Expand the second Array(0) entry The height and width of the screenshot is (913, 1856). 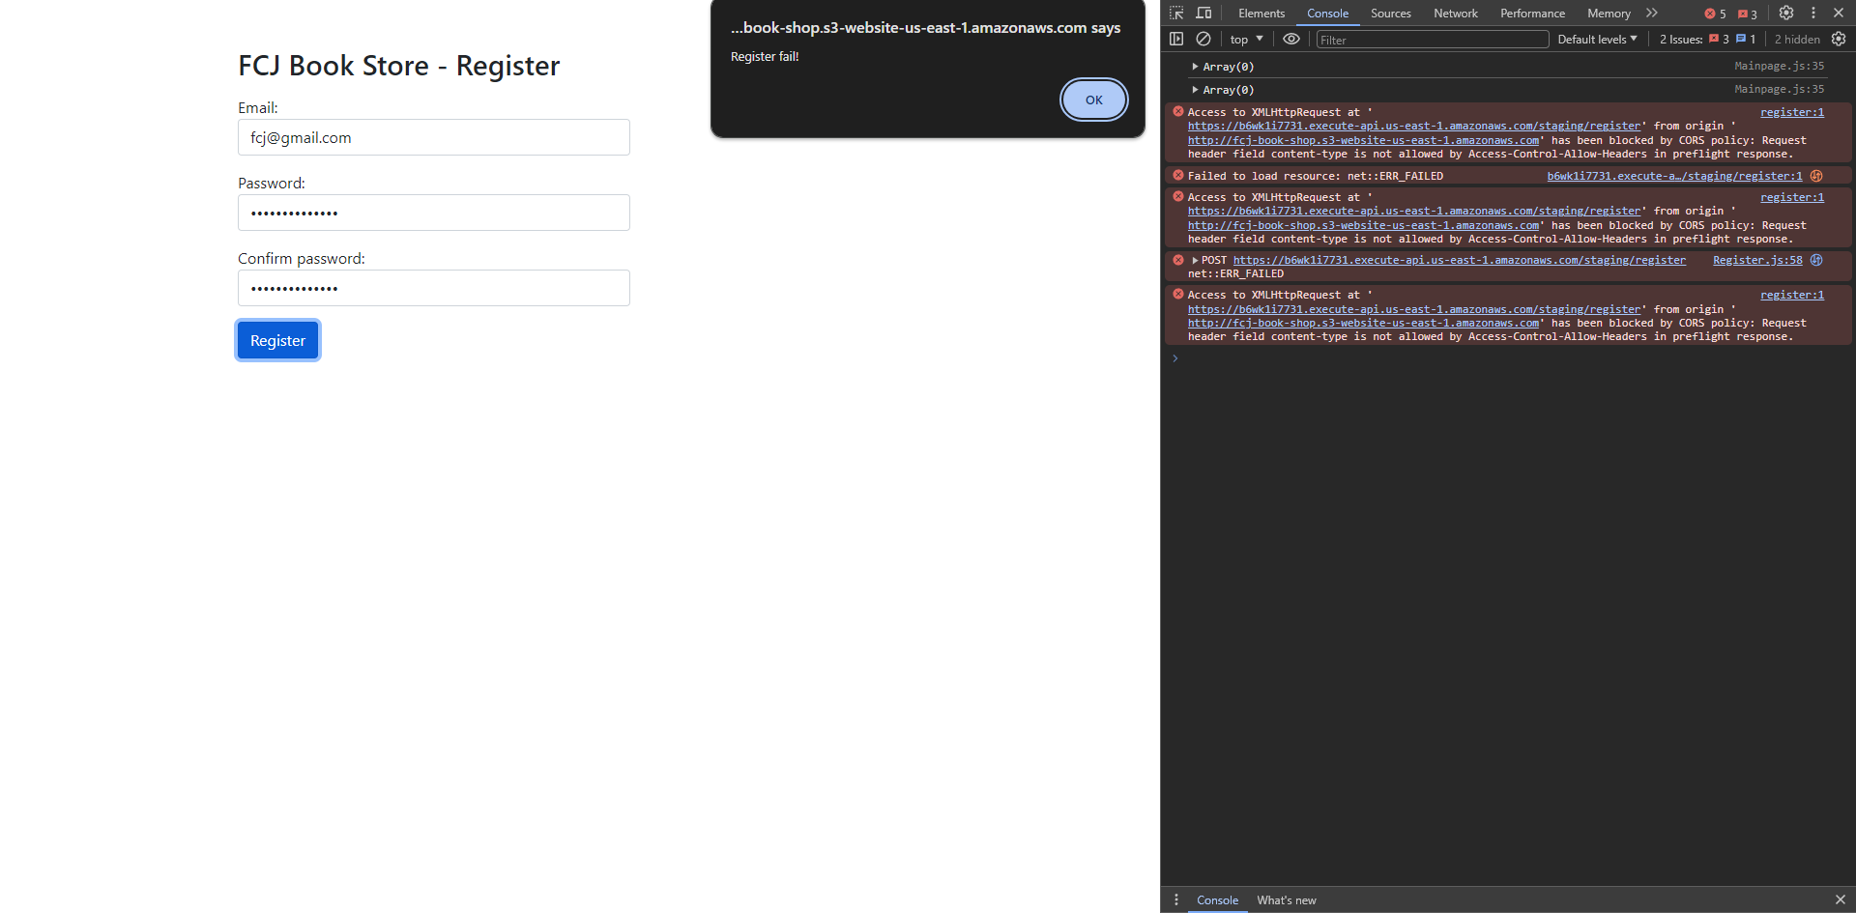[x=1196, y=90]
